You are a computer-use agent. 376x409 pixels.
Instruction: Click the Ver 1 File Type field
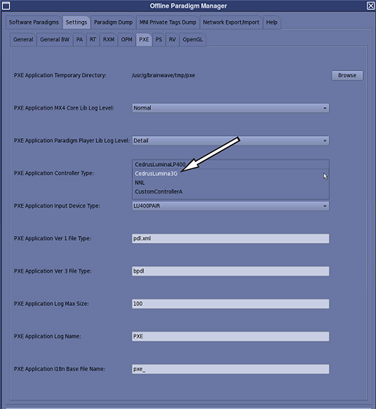(x=230, y=238)
